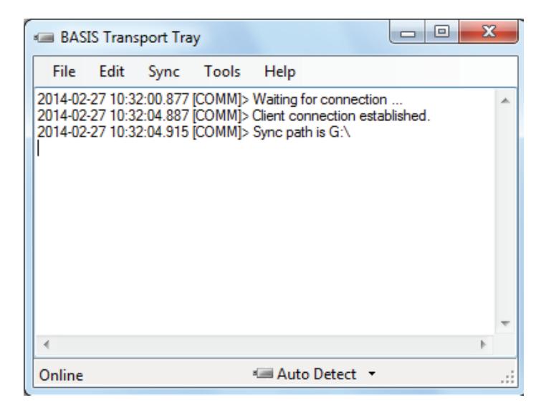The height and width of the screenshot is (415, 546).
Task: Click the horizontal scrollbar right arrow
Action: coord(483,344)
